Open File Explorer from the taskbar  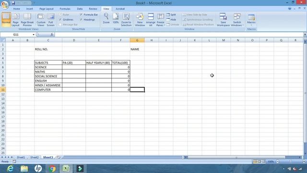[24, 169]
